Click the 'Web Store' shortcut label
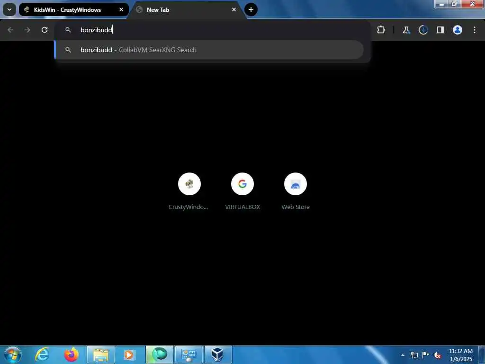 pyautogui.click(x=296, y=207)
